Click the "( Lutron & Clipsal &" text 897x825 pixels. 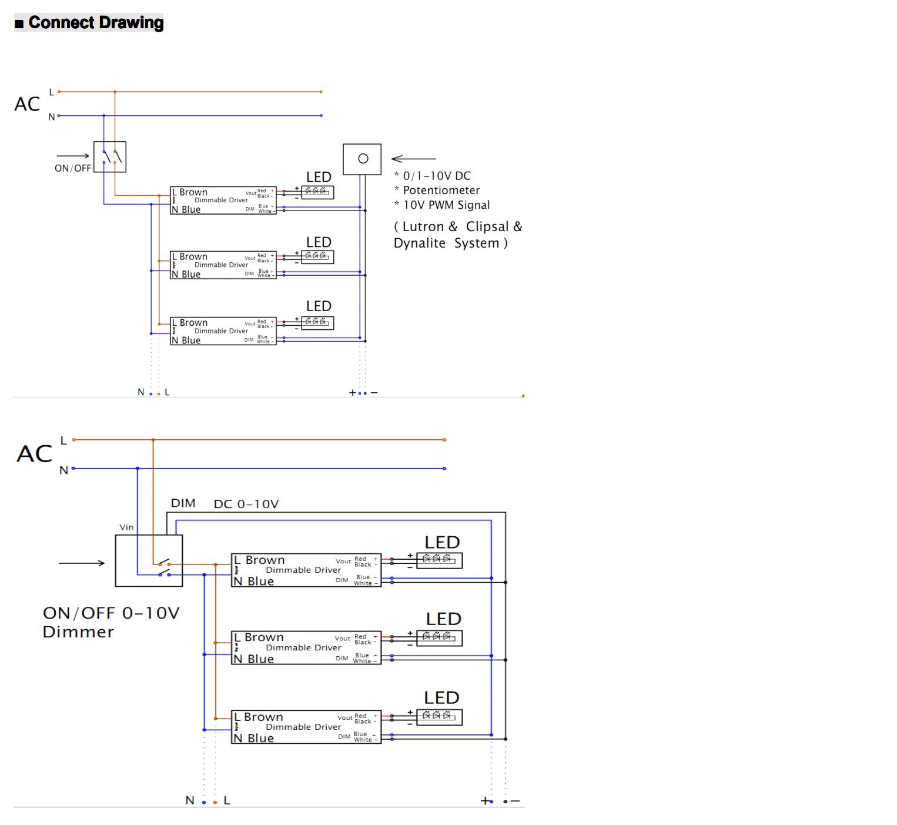(x=458, y=226)
